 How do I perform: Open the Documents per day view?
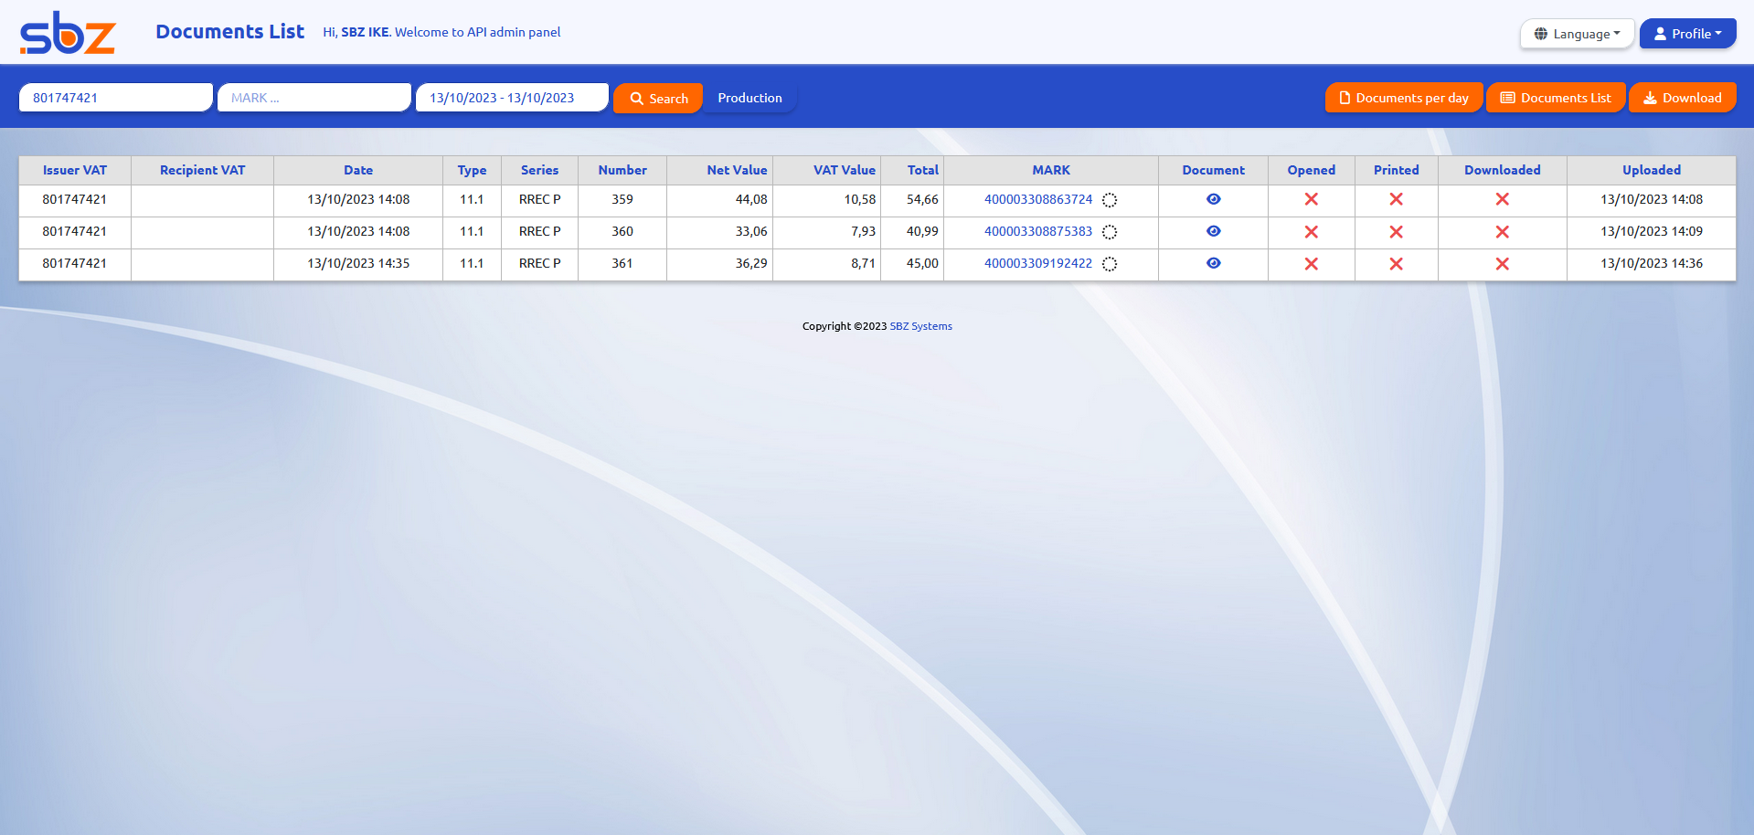(1403, 97)
